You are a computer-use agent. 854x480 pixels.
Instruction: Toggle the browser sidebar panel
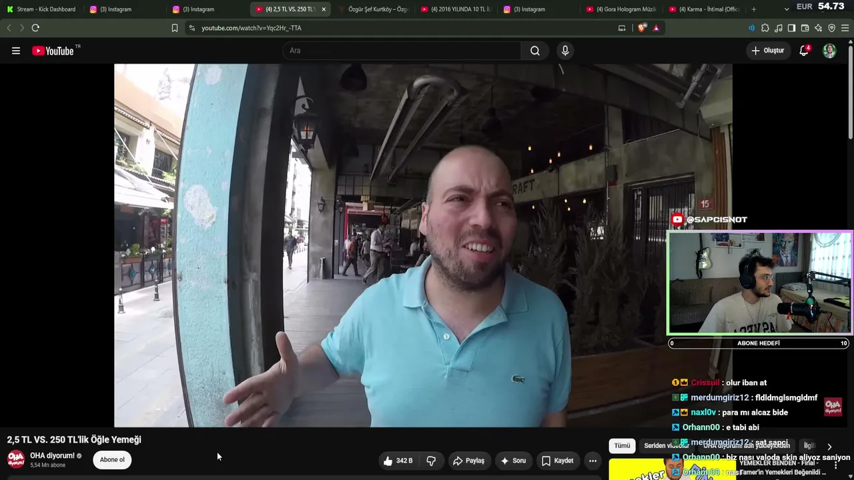[x=792, y=28]
